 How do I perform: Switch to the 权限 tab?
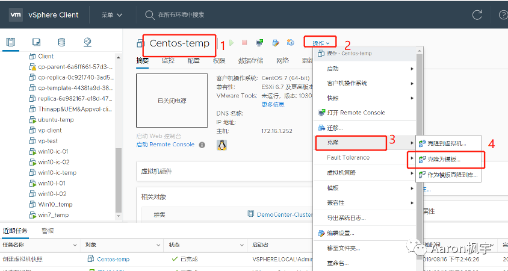pyautogui.click(x=219, y=61)
